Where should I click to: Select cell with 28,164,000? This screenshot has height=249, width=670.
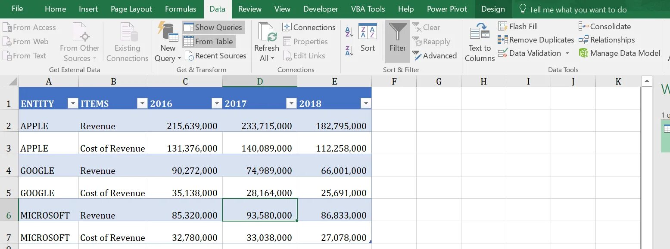click(x=260, y=188)
